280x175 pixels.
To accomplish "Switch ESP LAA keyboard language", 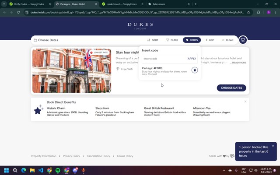I will click(x=244, y=170).
